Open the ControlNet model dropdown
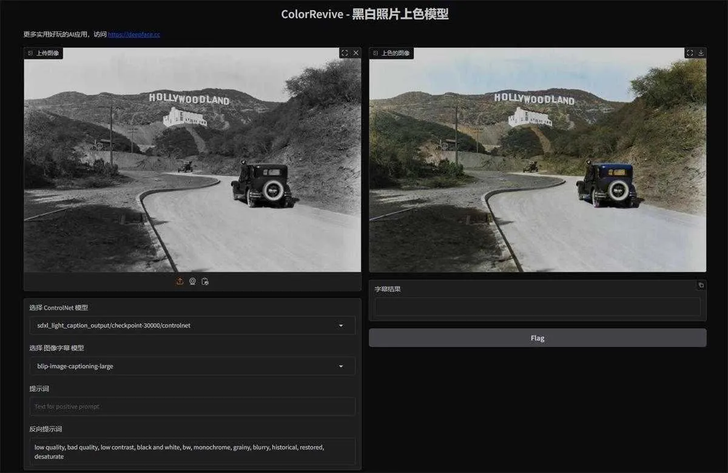 click(x=192, y=325)
